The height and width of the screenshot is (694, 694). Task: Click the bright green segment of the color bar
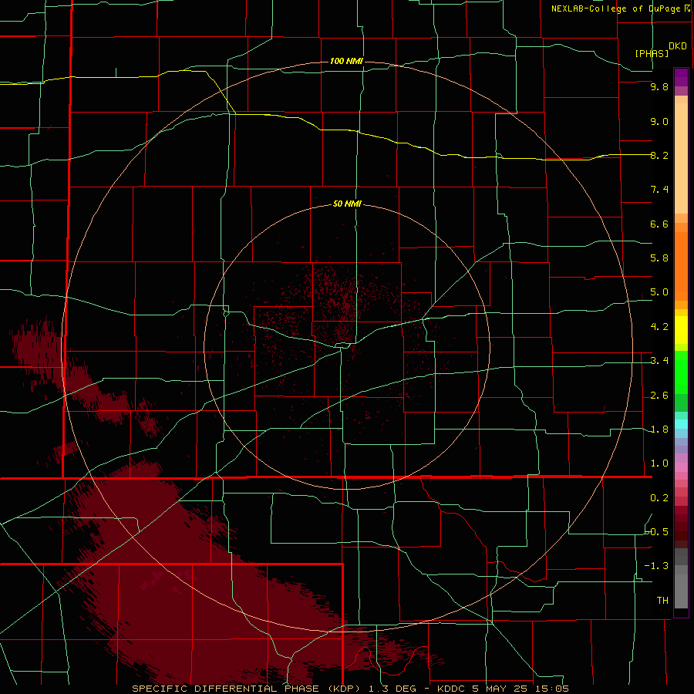(x=681, y=372)
